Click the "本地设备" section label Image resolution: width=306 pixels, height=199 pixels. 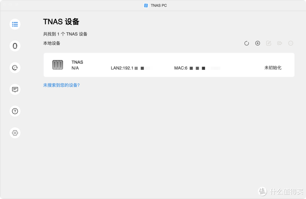(x=51, y=43)
